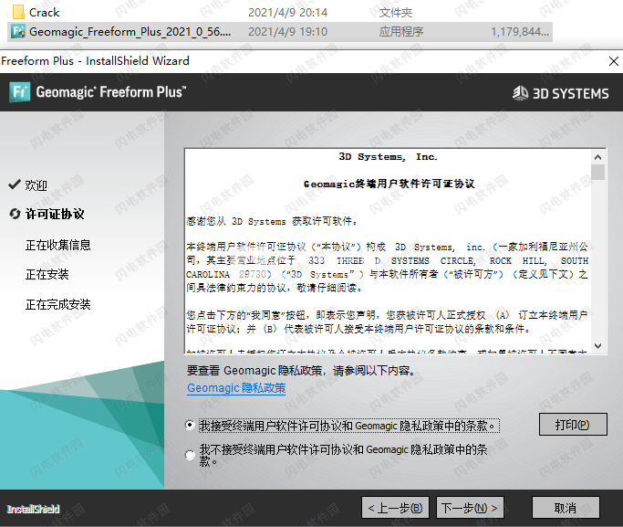Click the date 2021/4/9 19:10 cell
This screenshot has height=527, width=623.
coord(287,31)
